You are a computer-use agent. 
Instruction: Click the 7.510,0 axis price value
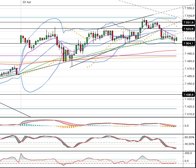click(x=189, y=39)
